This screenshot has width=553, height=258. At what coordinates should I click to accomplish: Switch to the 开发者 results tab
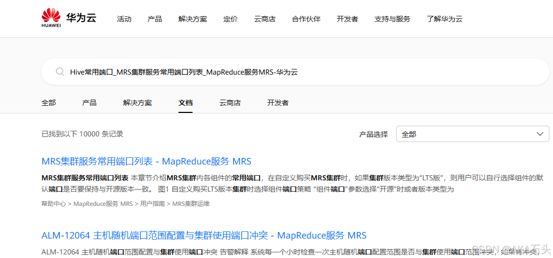click(278, 103)
